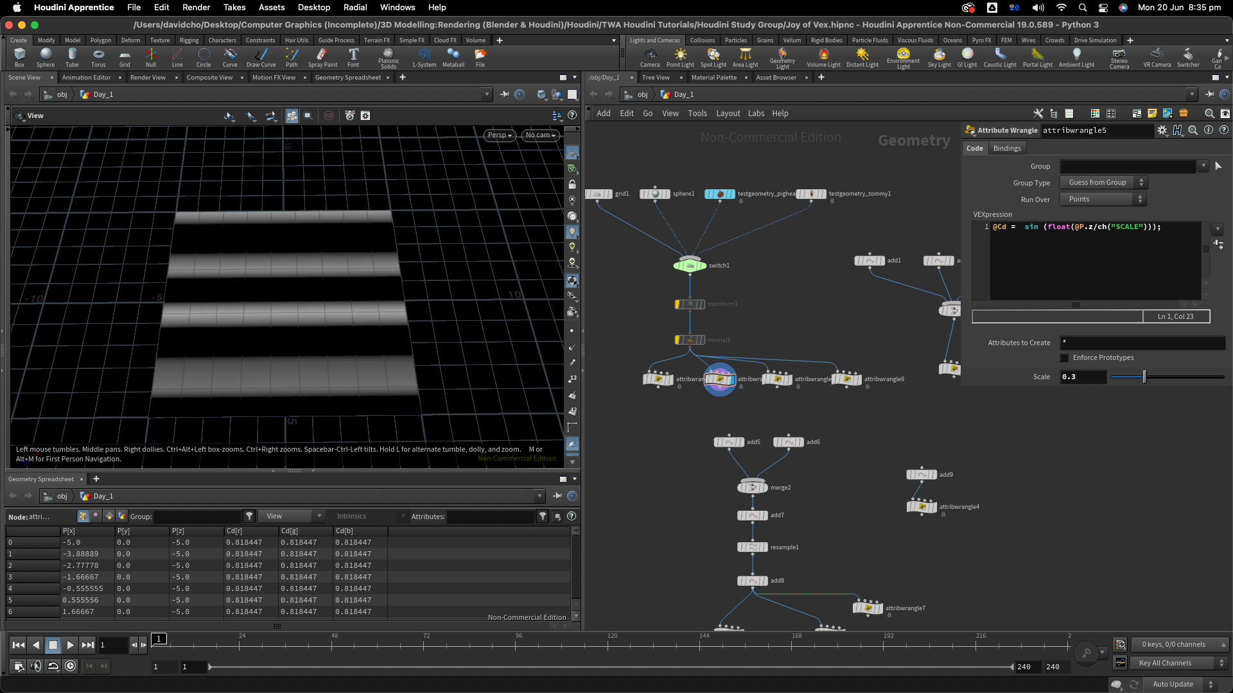Open the Render menu

(196, 7)
